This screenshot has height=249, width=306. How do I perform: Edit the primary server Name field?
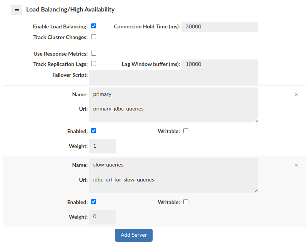[173, 94]
